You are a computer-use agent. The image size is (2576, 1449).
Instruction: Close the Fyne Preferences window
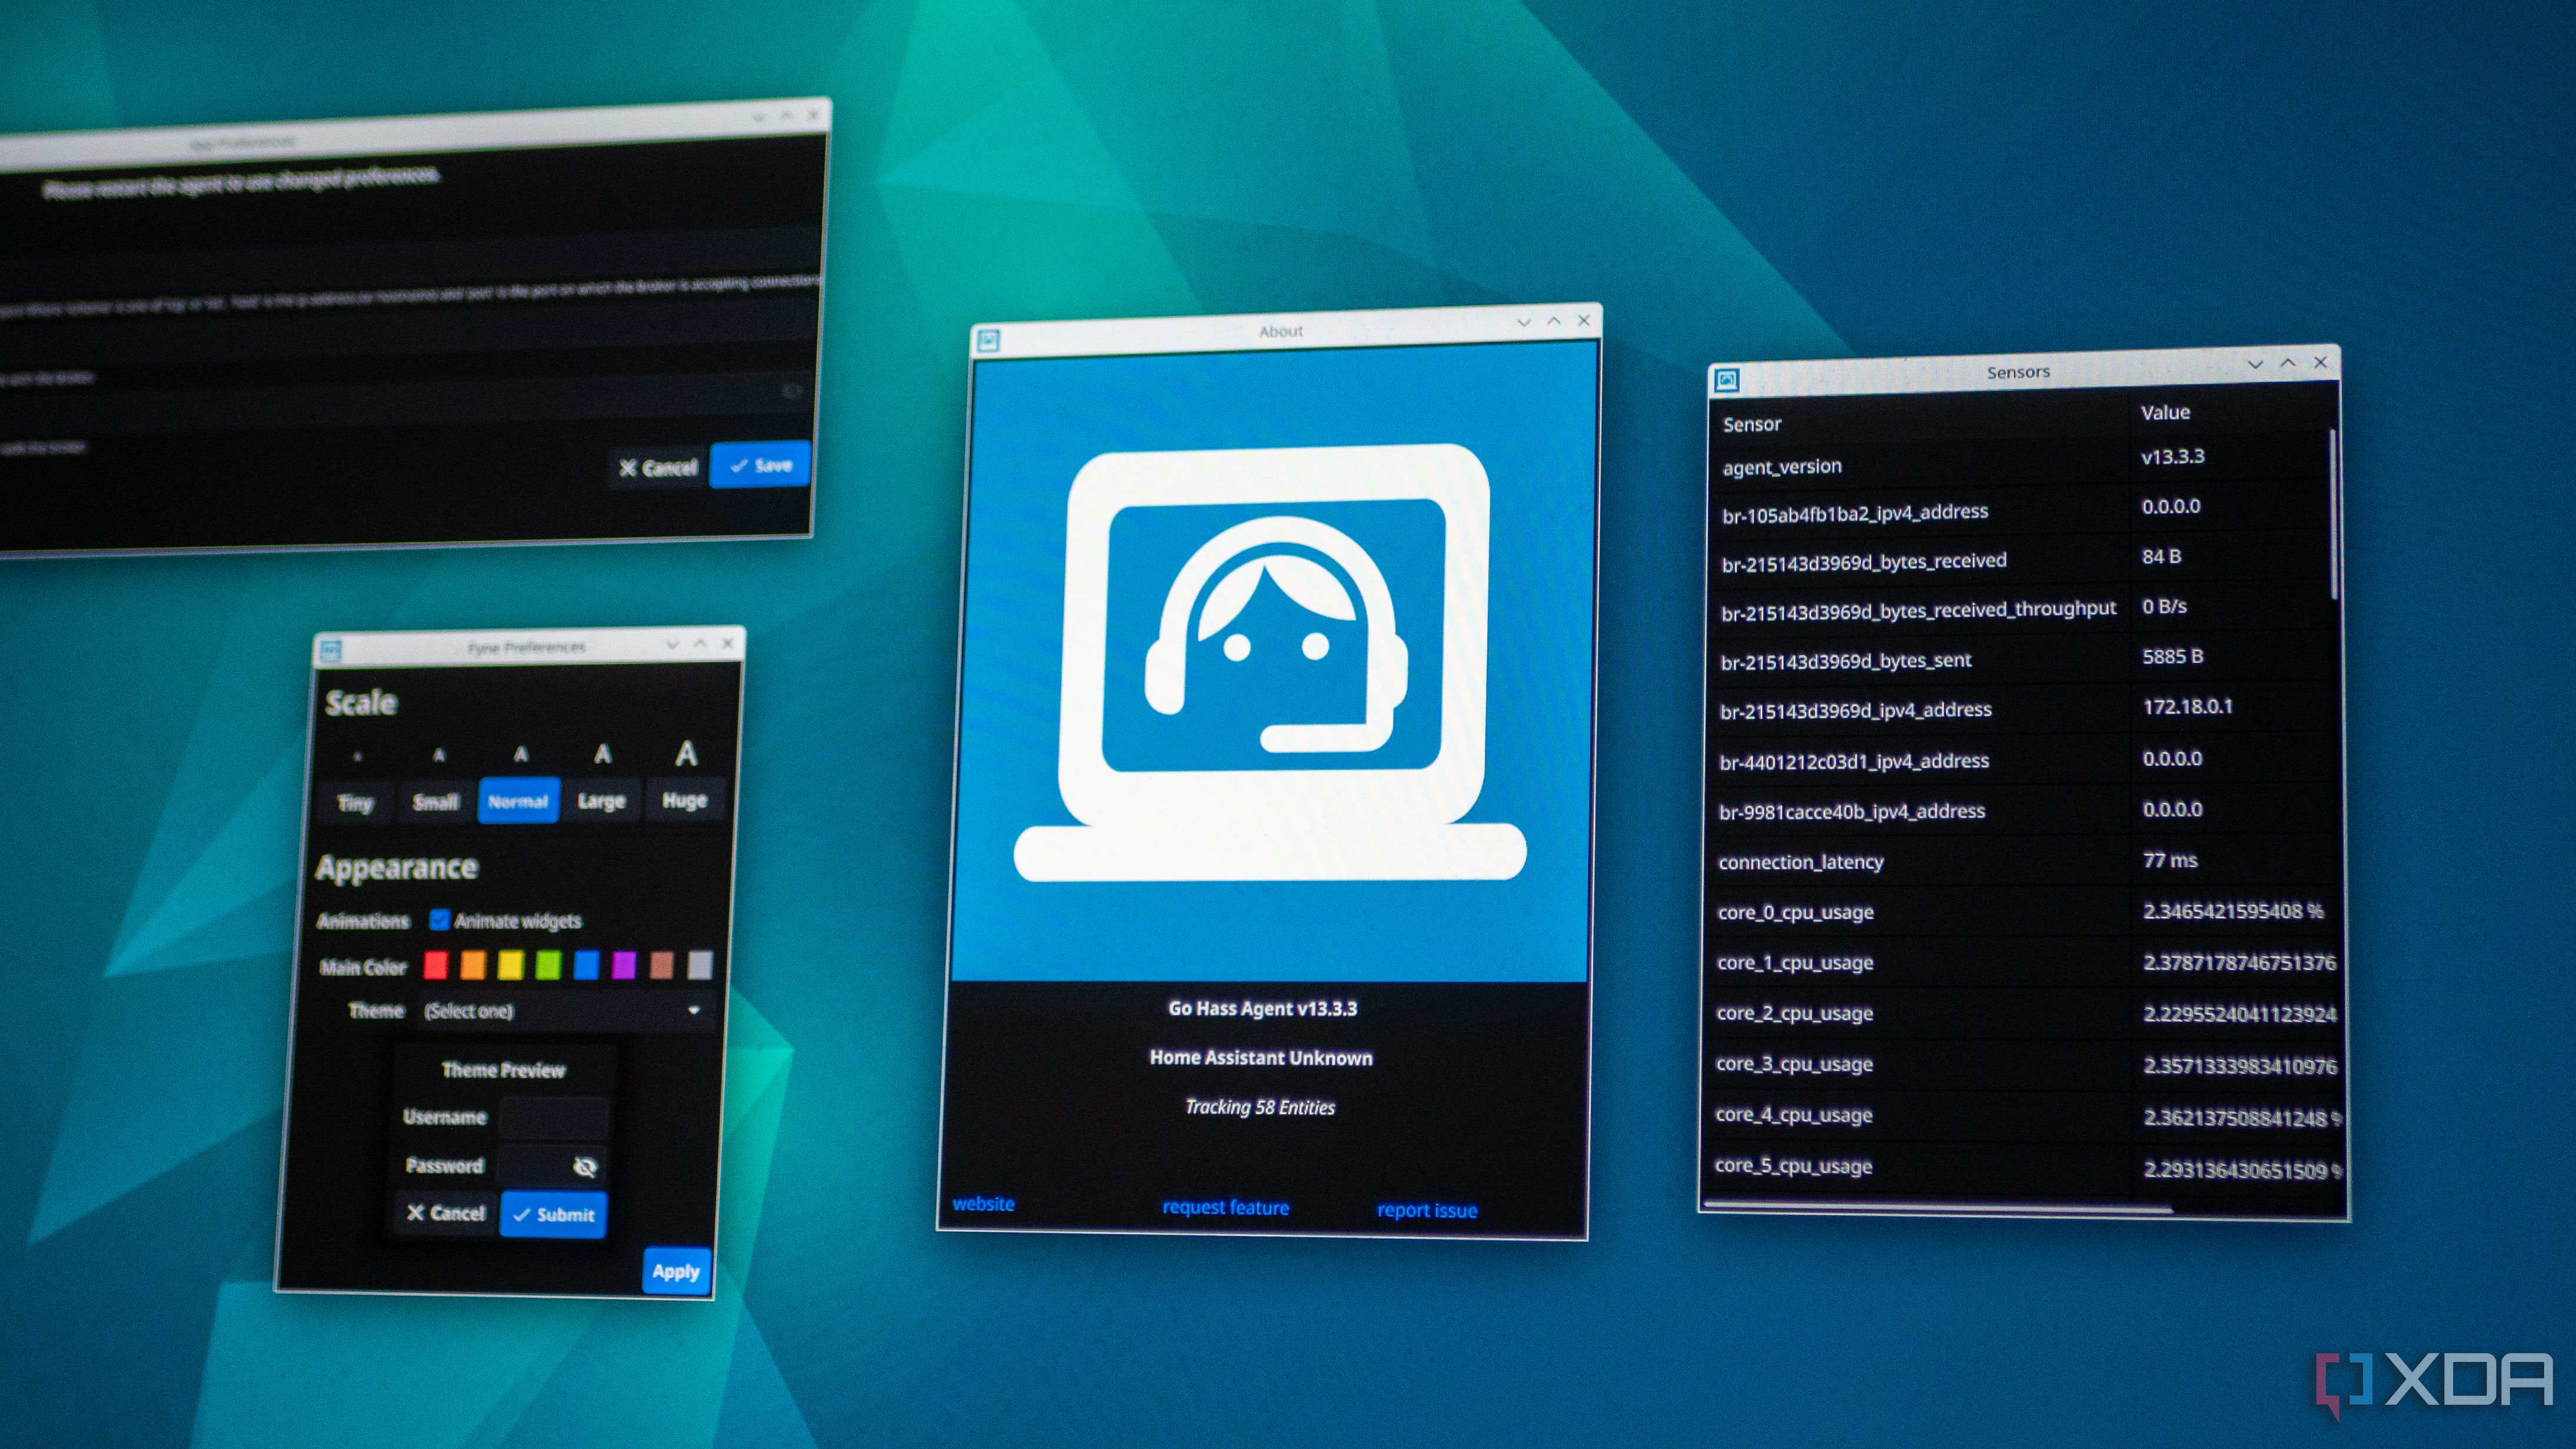click(x=728, y=643)
